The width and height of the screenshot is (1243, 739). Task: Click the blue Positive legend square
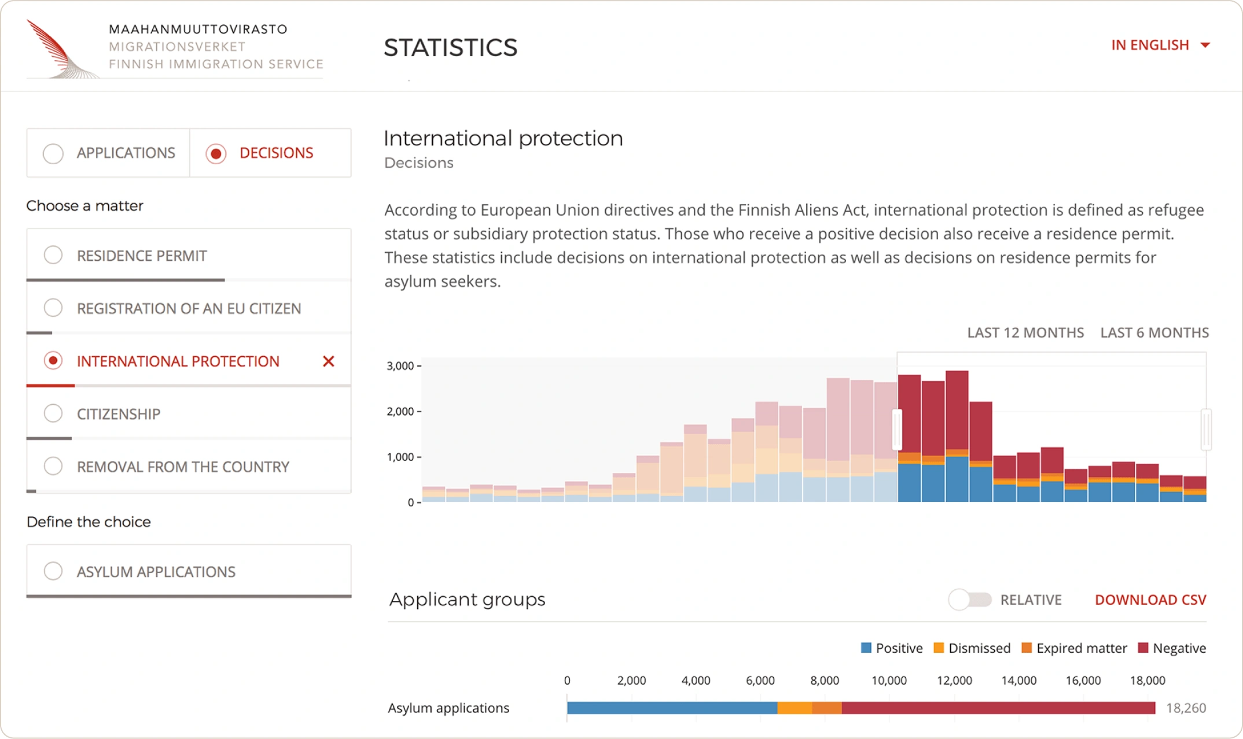(866, 648)
